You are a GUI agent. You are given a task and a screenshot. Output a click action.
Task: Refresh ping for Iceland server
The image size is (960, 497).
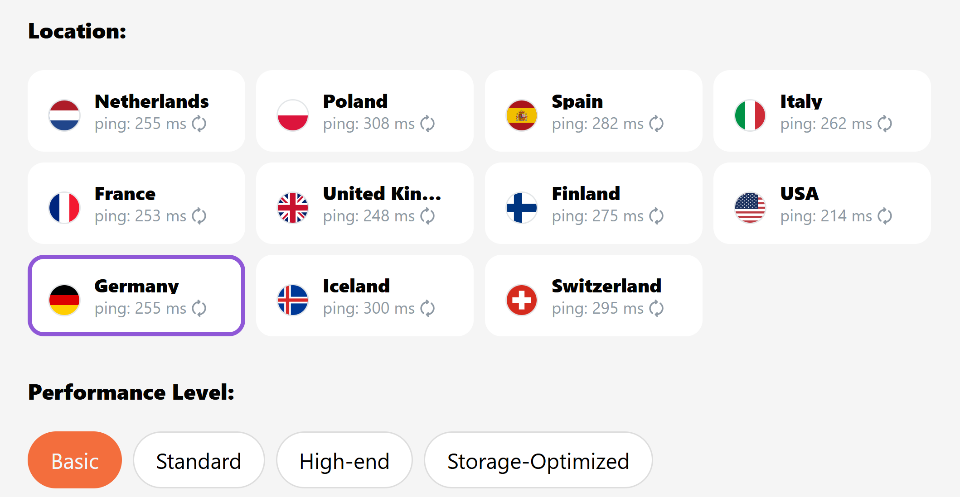pyautogui.click(x=427, y=308)
